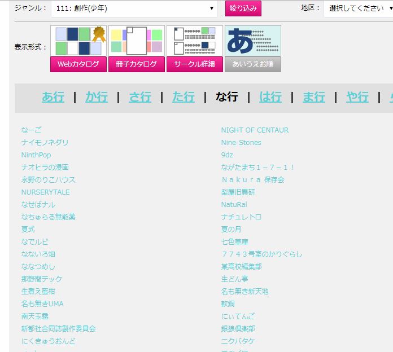The height and width of the screenshot is (352, 393).
Task: Open circle link NinthPop
Action: pyautogui.click(x=36, y=155)
